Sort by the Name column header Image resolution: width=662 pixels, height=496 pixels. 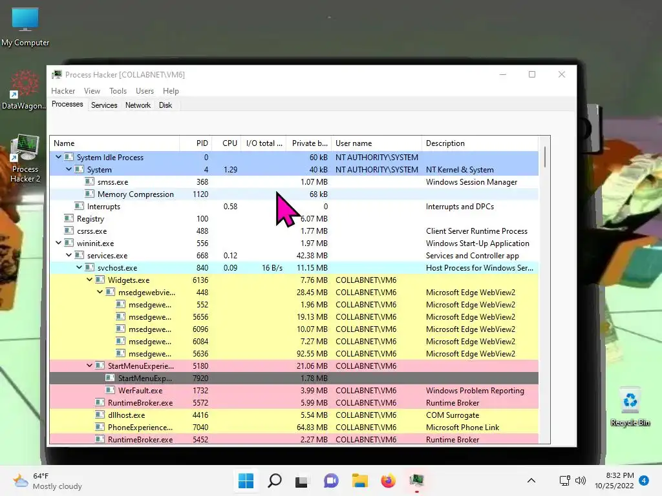(115, 143)
